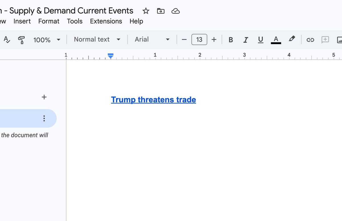Image resolution: width=342 pixels, height=221 pixels.
Task: Open the Normal text style dropdown
Action: coord(97,39)
